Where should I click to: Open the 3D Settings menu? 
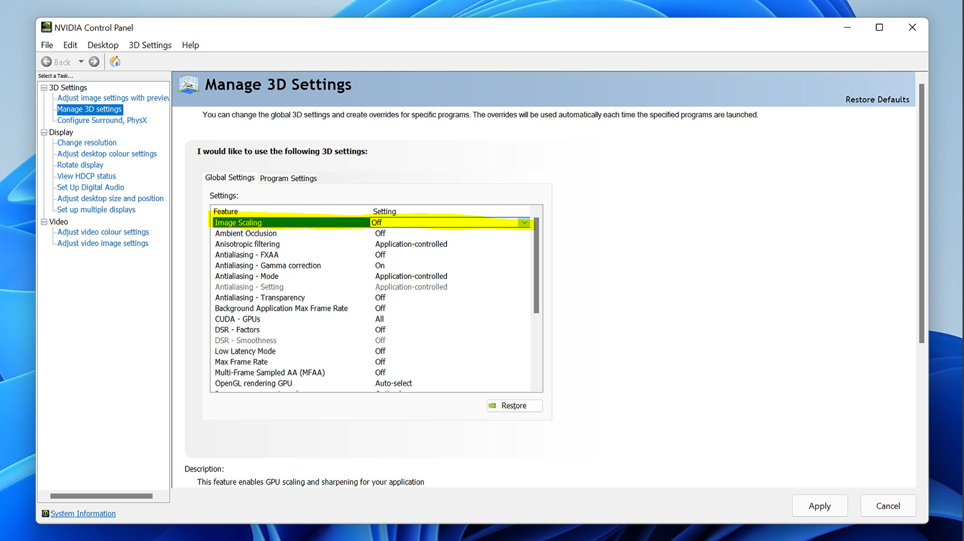coord(150,45)
